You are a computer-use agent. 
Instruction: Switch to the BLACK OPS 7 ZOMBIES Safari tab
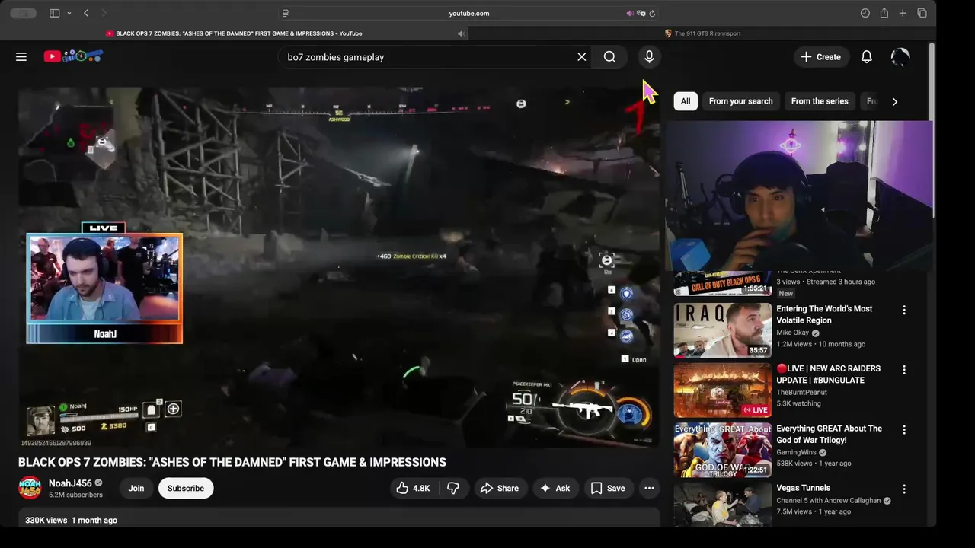234,33
